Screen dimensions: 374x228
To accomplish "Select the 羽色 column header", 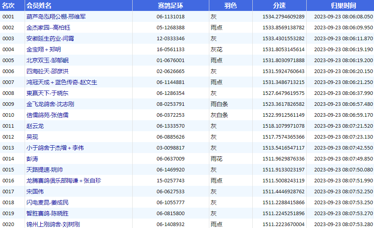I will (230, 5).
